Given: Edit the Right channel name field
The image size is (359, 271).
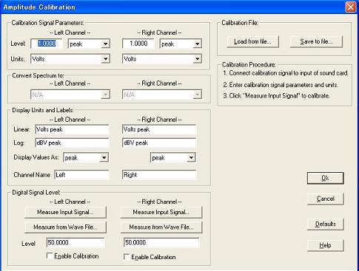Looking at the screenshot, I should pos(159,175).
